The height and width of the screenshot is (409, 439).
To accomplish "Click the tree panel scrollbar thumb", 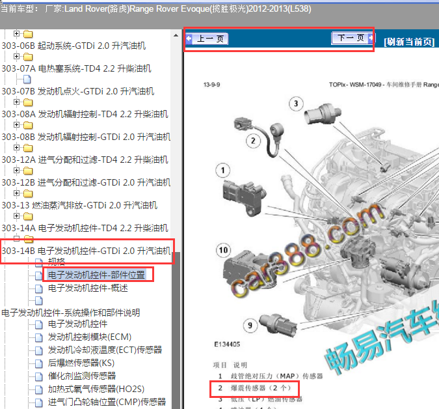I will 176,330.
